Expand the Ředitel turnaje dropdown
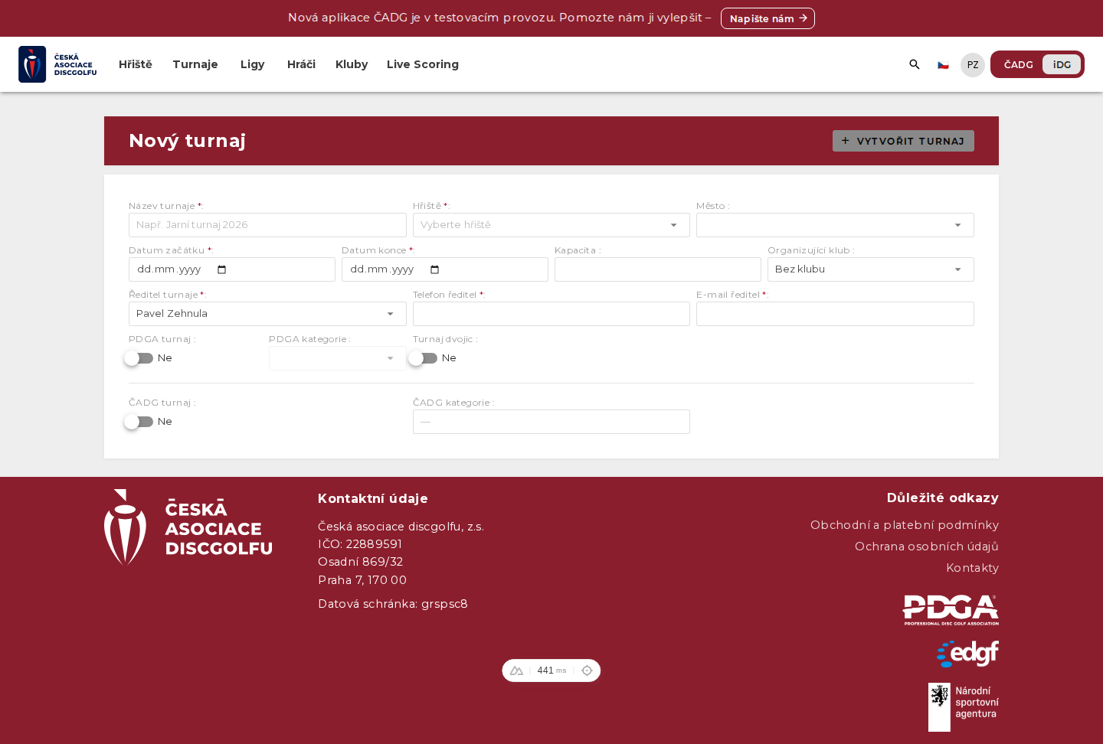The image size is (1103, 744). click(267, 314)
